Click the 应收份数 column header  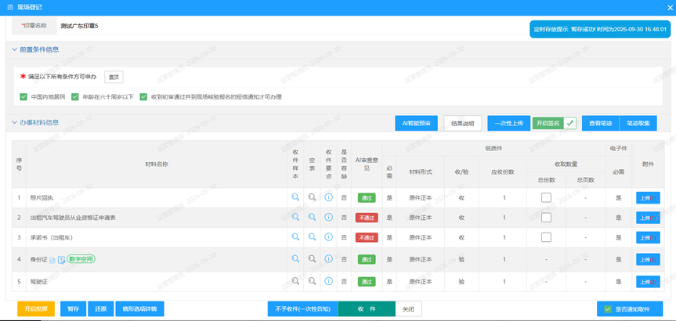(x=503, y=171)
